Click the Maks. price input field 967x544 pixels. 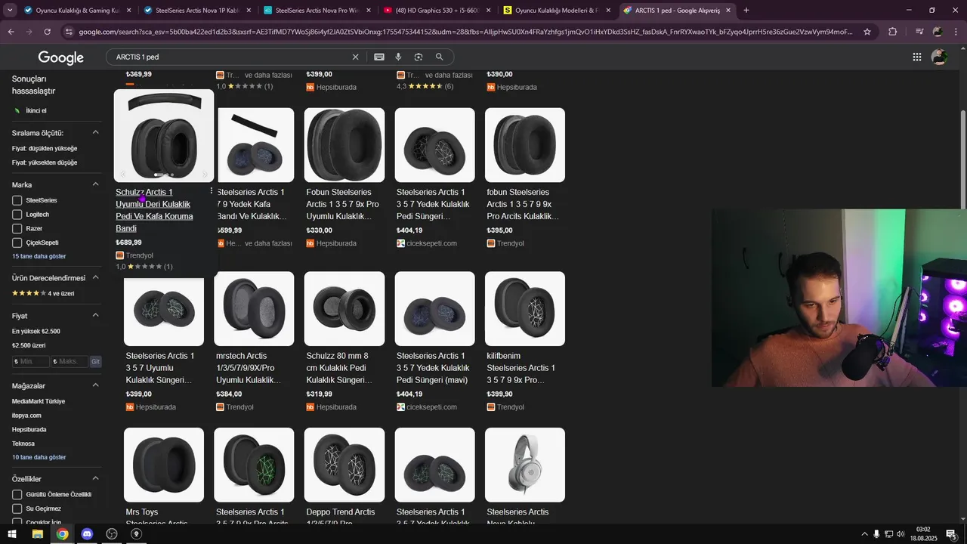[70, 362]
